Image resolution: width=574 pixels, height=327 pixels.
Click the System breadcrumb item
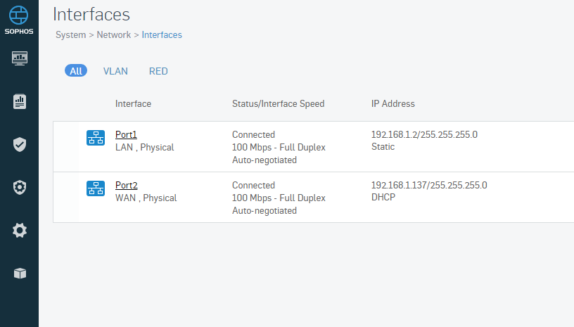click(70, 34)
